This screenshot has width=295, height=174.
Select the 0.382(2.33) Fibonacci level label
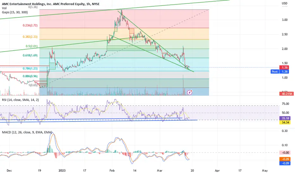[x=30, y=37]
